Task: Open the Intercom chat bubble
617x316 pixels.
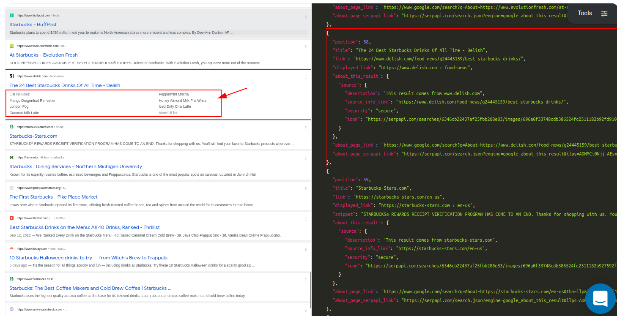Action: click(600, 299)
